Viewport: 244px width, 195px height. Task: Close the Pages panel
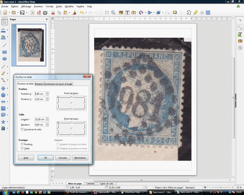click(47, 19)
